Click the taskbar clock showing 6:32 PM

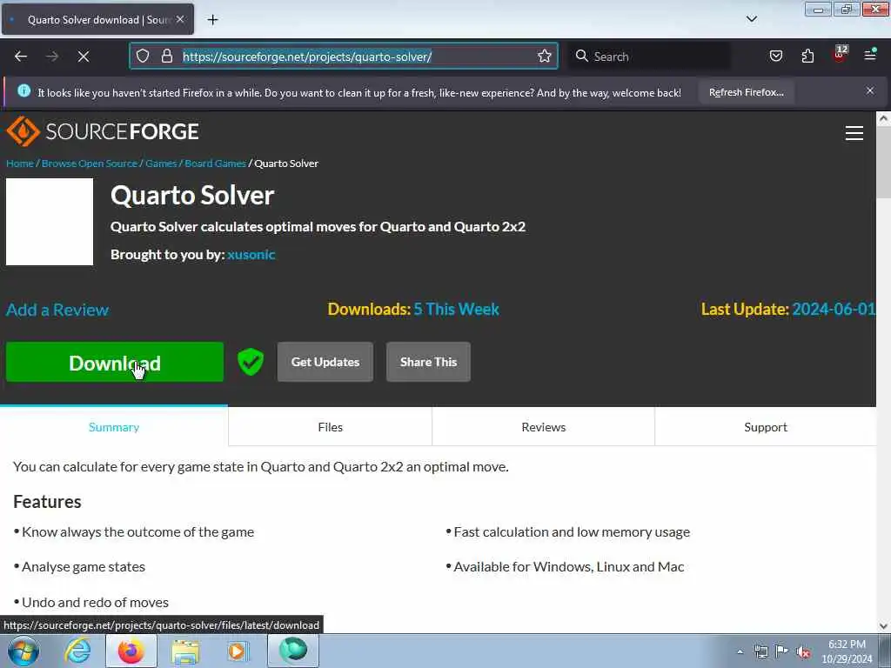point(847,651)
